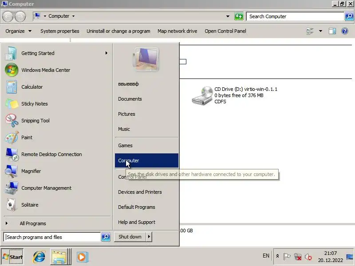Click System properties in toolbar
The height and width of the screenshot is (266, 355).
tap(60, 31)
